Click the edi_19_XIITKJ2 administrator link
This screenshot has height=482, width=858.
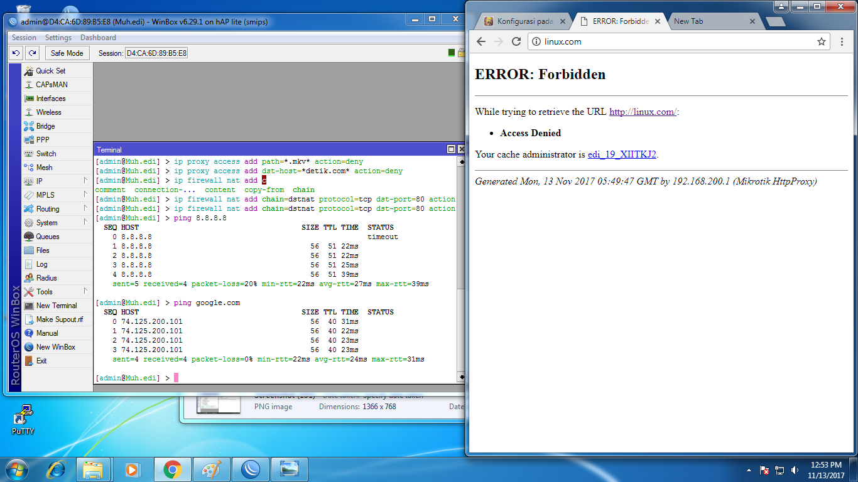click(x=622, y=154)
